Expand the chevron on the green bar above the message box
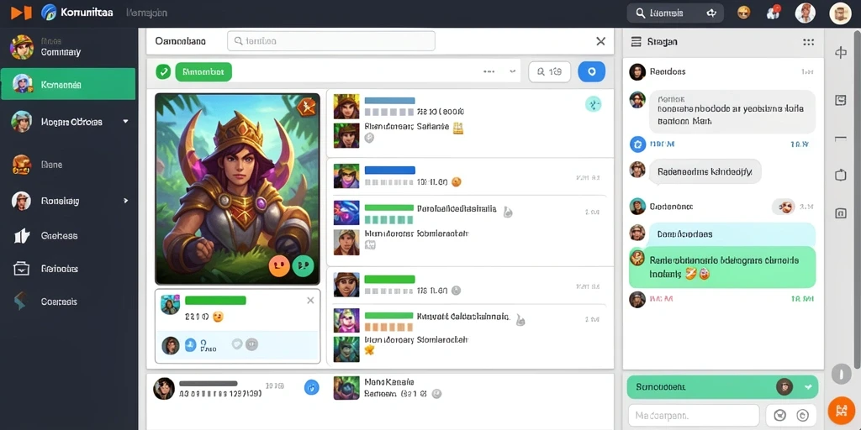 (808, 387)
